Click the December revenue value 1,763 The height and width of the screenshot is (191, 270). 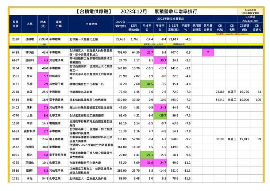click(134, 39)
